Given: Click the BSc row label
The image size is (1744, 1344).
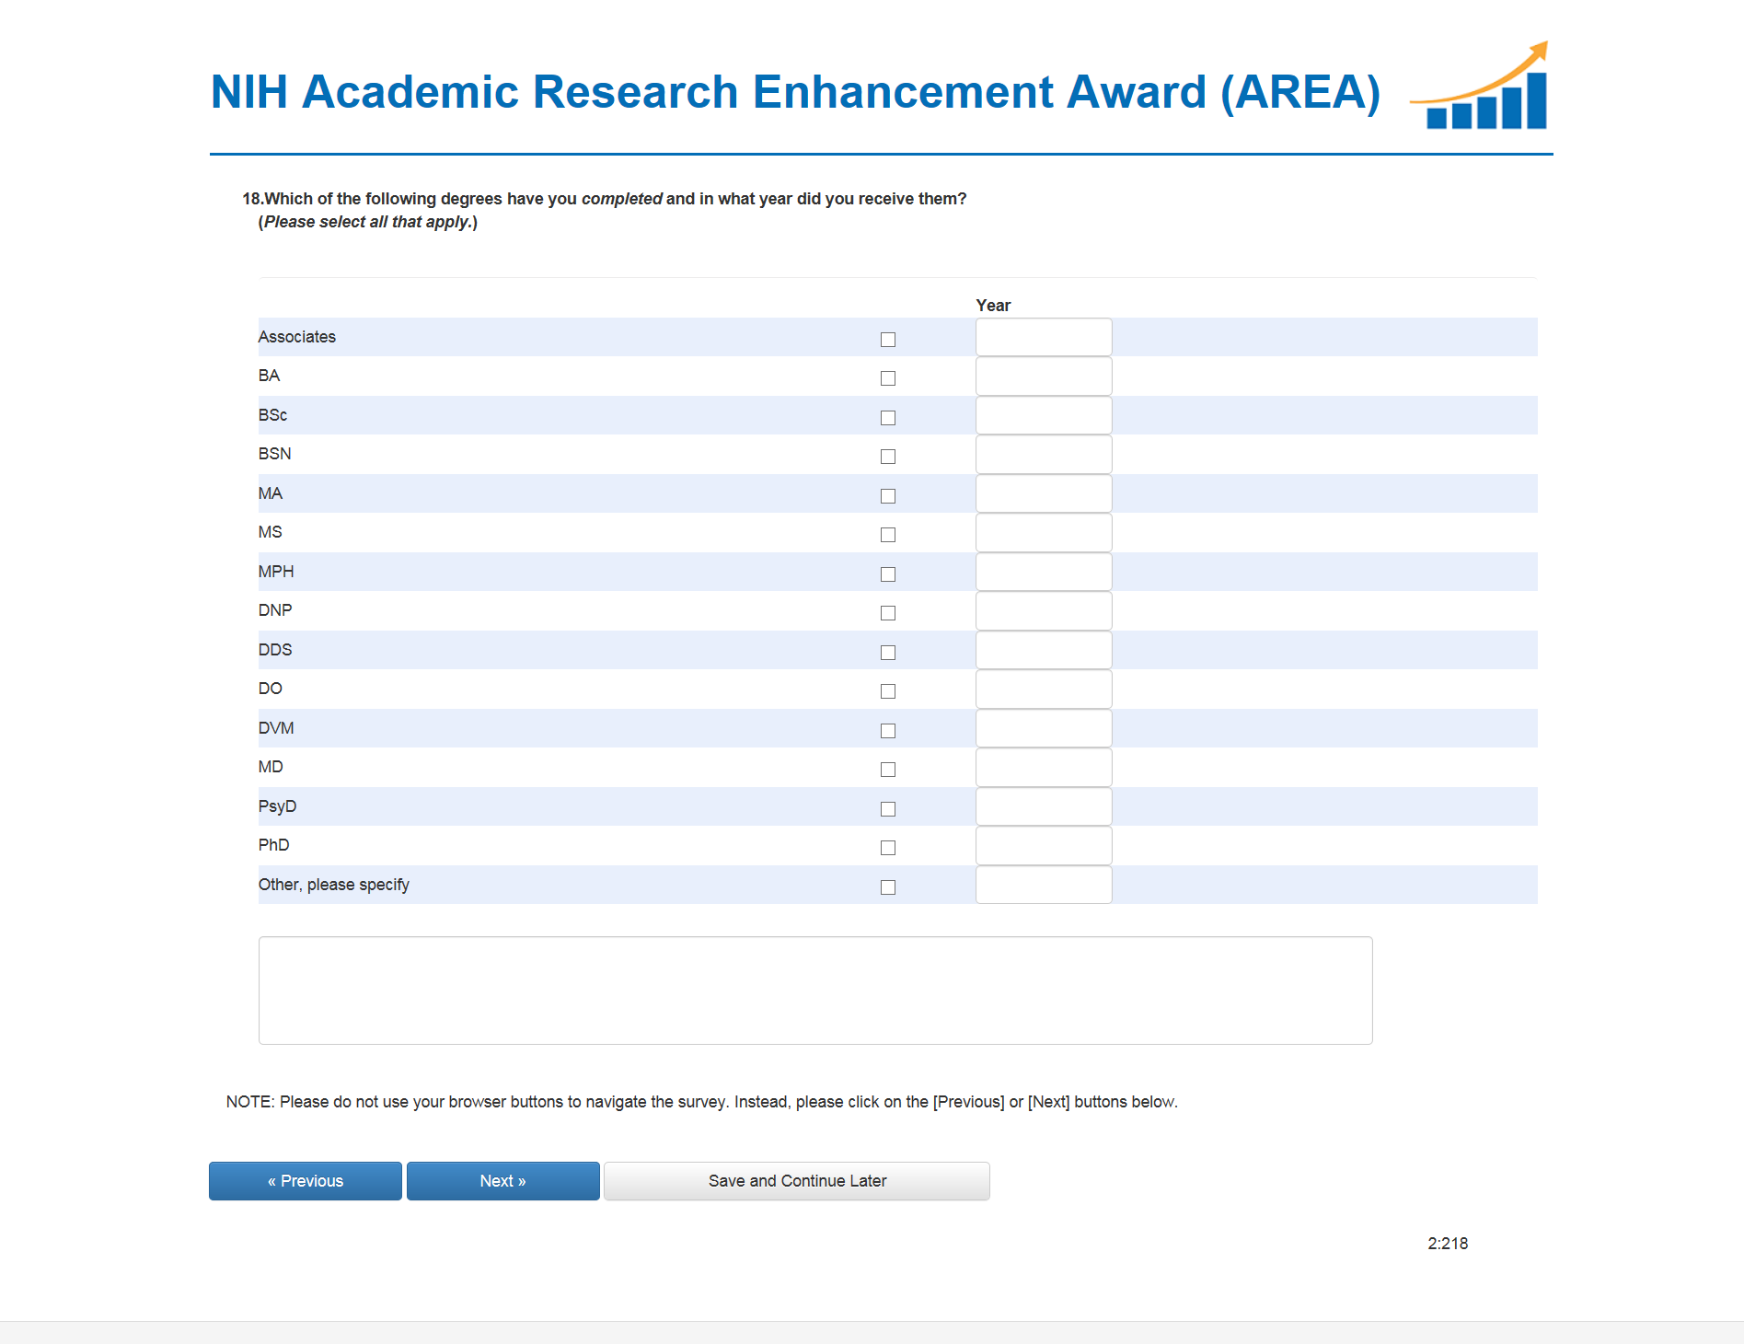Looking at the screenshot, I should click(273, 415).
